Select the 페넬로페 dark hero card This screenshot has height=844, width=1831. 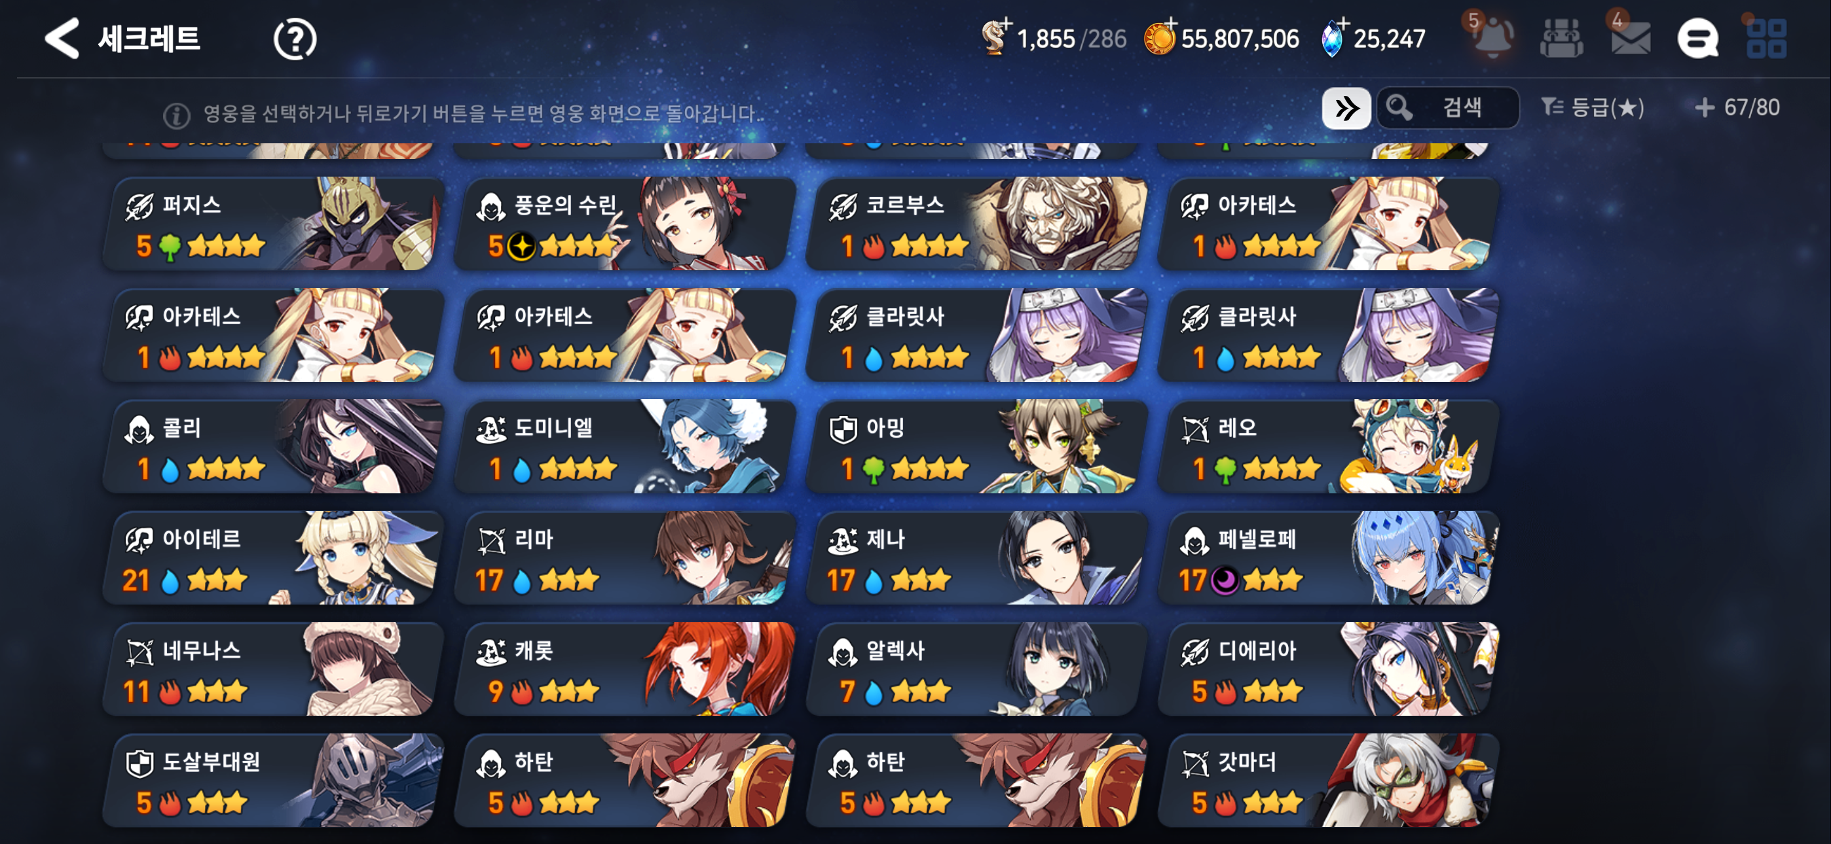[x=1329, y=557]
